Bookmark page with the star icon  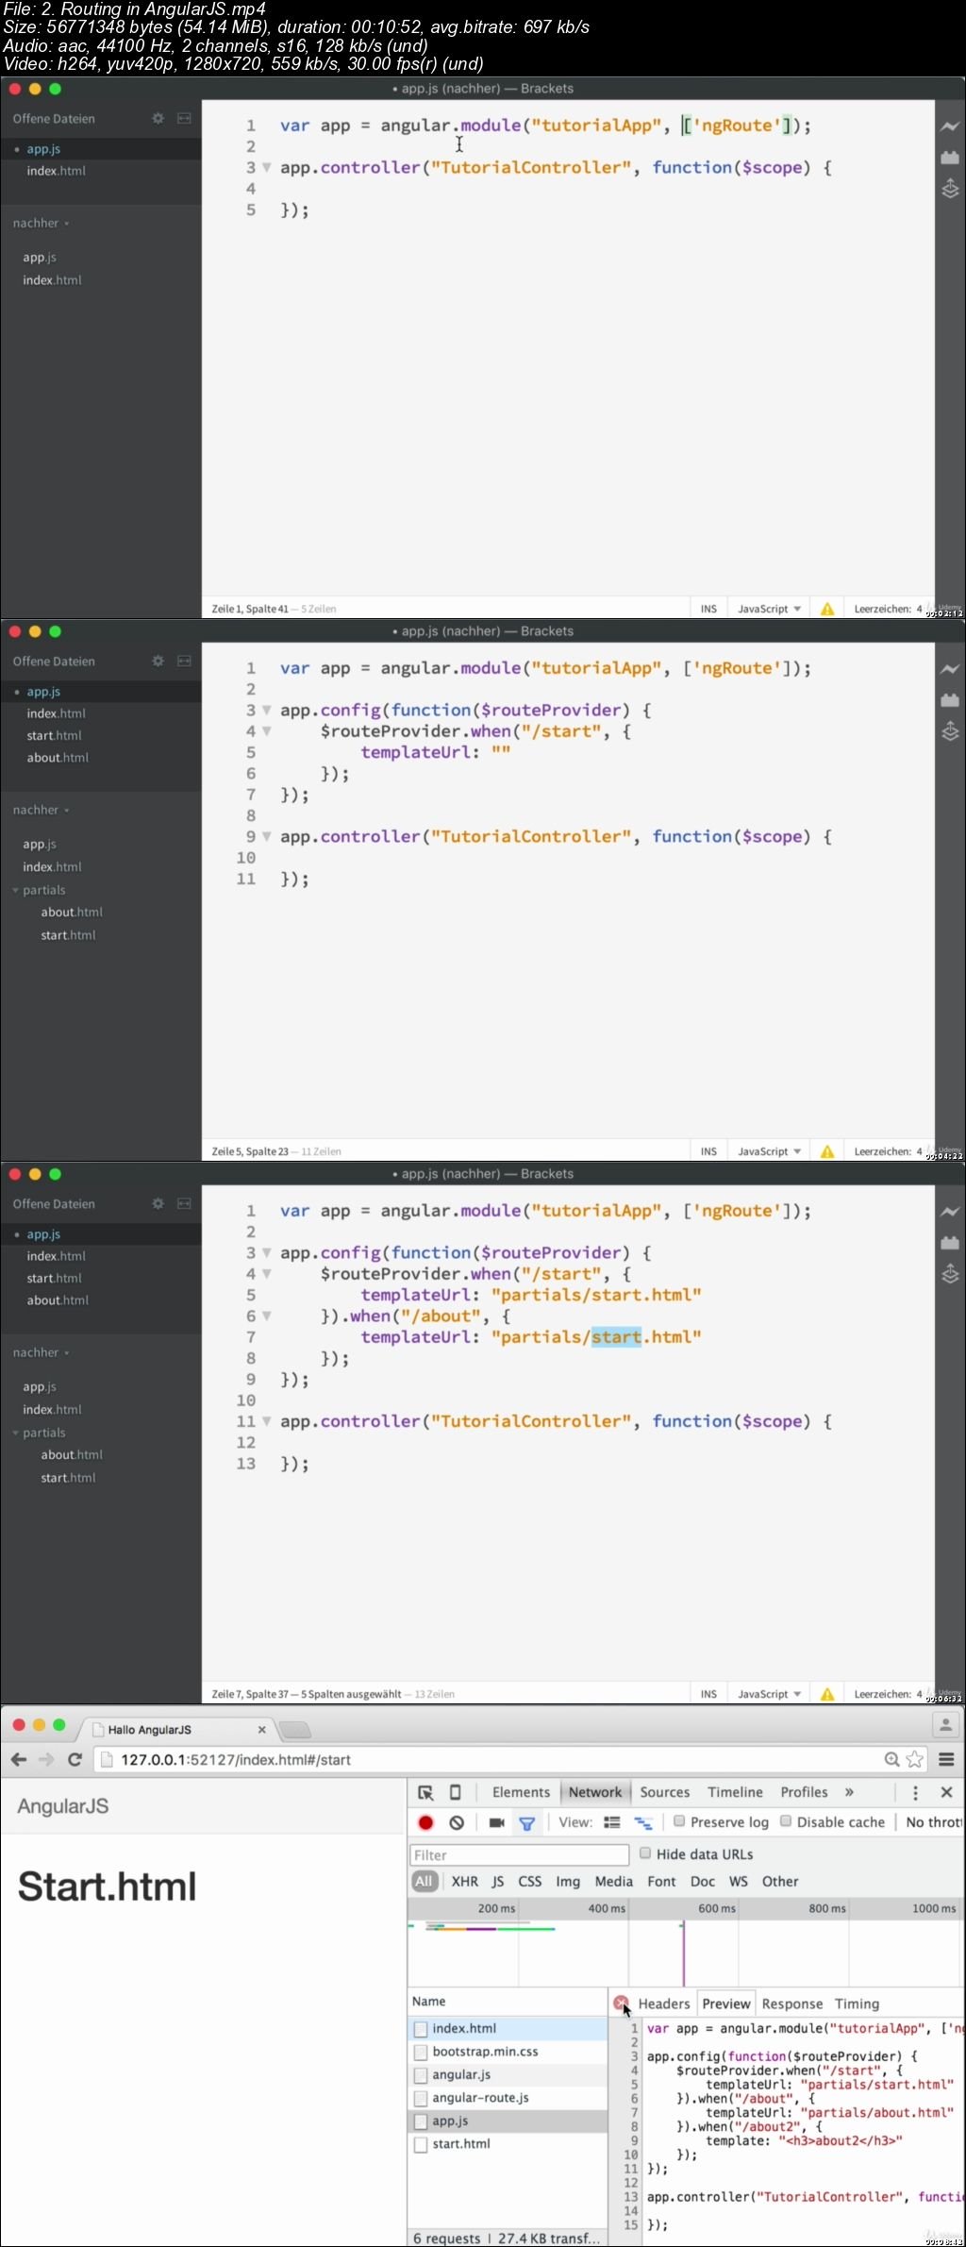(914, 1759)
